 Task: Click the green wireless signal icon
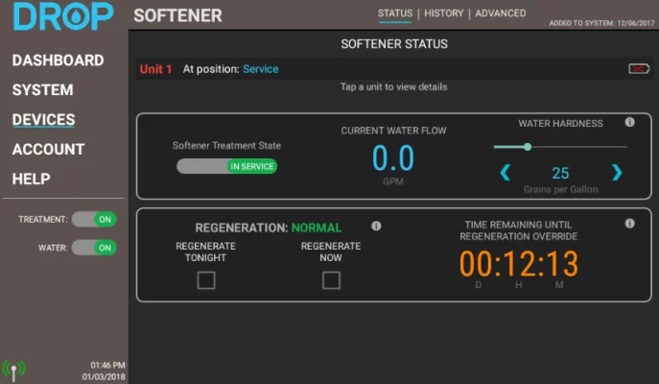tap(13, 368)
